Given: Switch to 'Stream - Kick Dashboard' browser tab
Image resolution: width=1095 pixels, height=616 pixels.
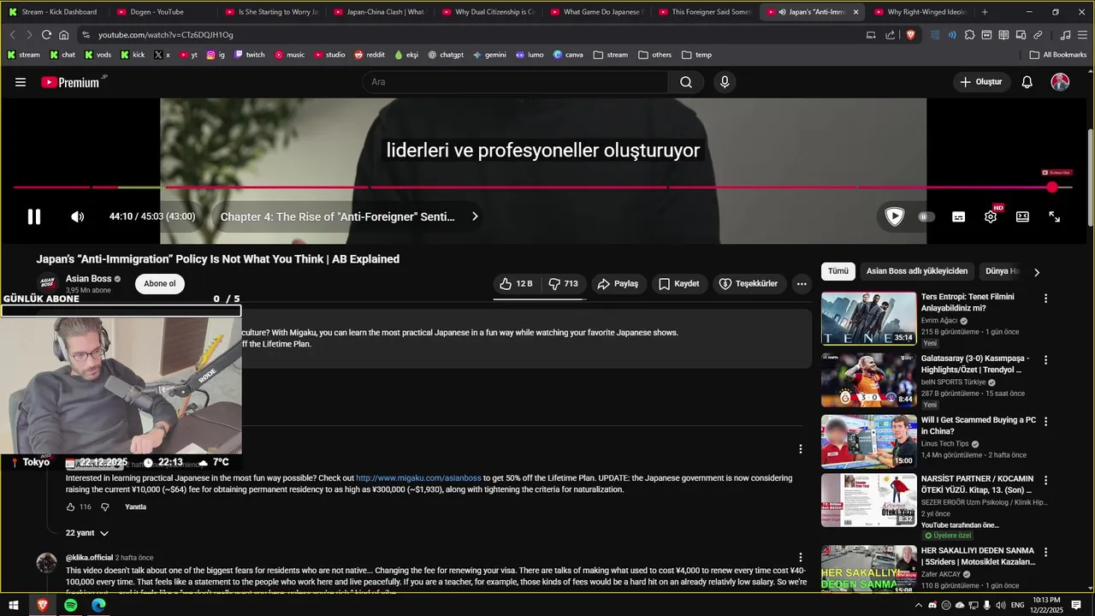Looking at the screenshot, I should click(x=56, y=12).
